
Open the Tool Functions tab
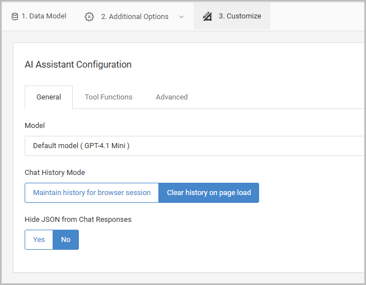point(109,97)
